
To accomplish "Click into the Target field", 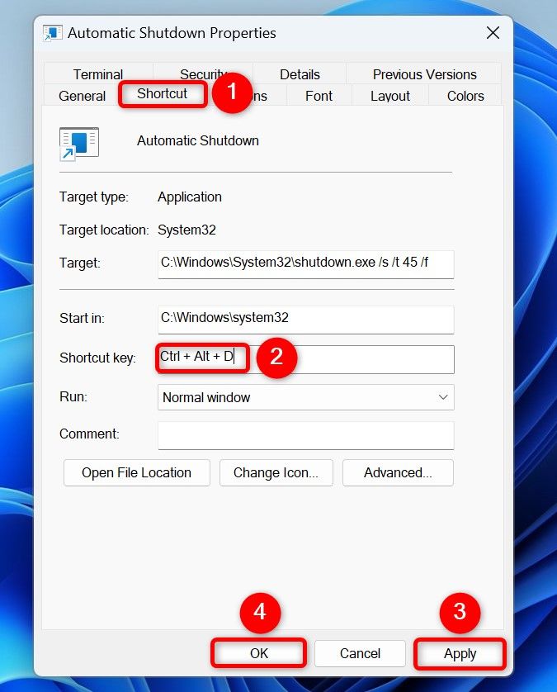I will tap(305, 264).
